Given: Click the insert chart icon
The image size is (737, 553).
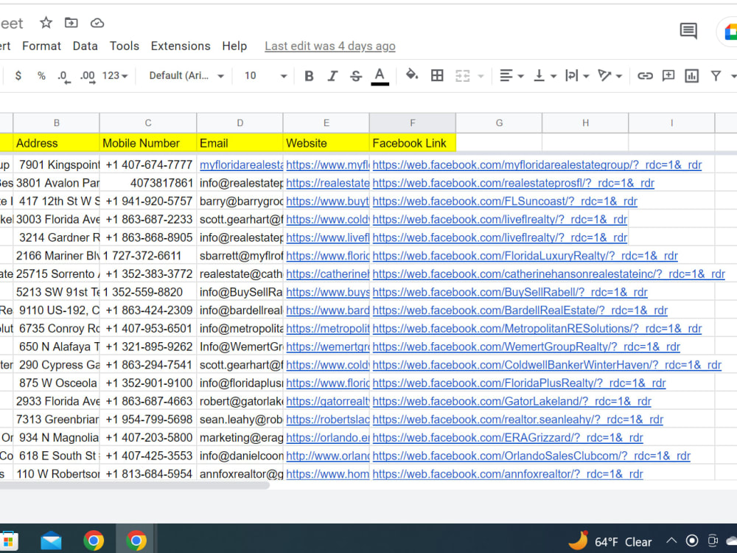Looking at the screenshot, I should [x=691, y=76].
